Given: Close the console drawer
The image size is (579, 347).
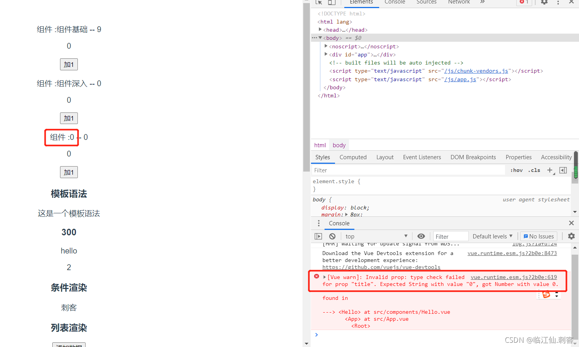Looking at the screenshot, I should (571, 223).
